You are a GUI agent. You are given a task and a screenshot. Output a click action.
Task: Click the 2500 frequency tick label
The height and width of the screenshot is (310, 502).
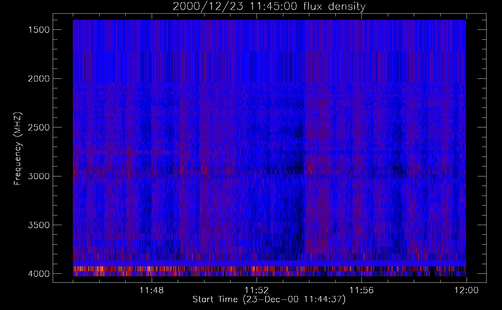(39, 127)
